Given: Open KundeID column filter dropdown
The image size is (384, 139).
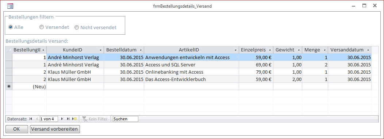Looking at the screenshot, I should click(x=101, y=50).
